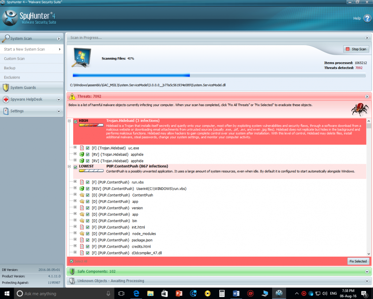Open the Custom Scan option
The height and width of the screenshot is (299, 373).
point(32,59)
